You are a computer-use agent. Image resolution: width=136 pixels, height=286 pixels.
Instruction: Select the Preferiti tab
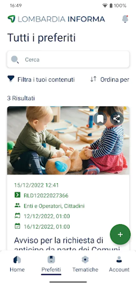point(51,264)
